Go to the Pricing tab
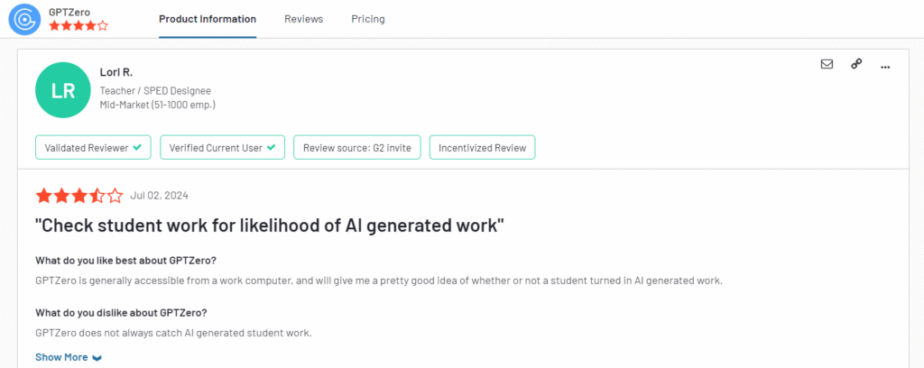Viewport: 924px width, 368px height. pyautogui.click(x=368, y=19)
